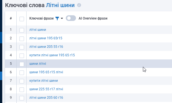This screenshot has width=172, height=103.
Task: Click row number 9 cell
Action: point(11,98)
